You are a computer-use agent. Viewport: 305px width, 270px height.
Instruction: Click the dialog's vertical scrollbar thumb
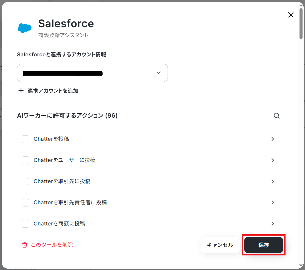[x=301, y=23]
